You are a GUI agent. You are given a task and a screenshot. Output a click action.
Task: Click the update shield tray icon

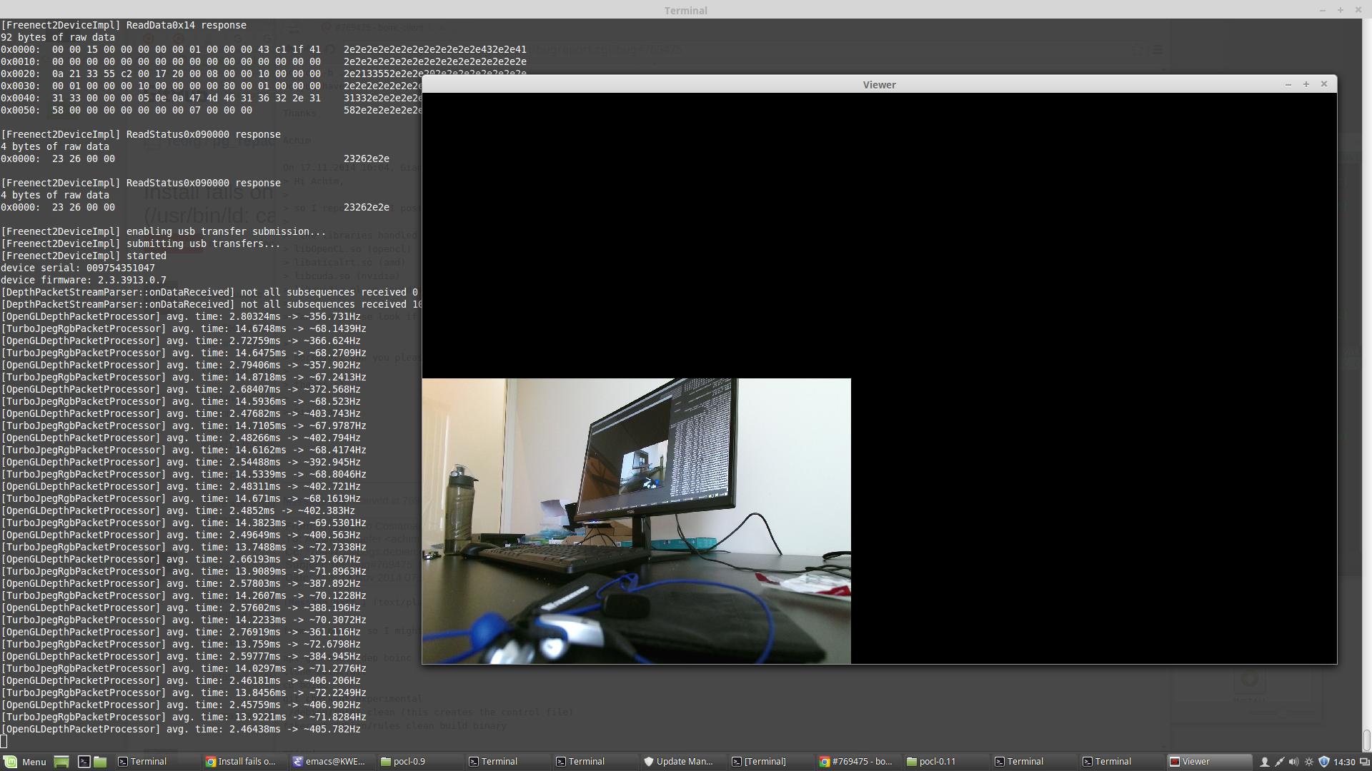click(x=1323, y=762)
